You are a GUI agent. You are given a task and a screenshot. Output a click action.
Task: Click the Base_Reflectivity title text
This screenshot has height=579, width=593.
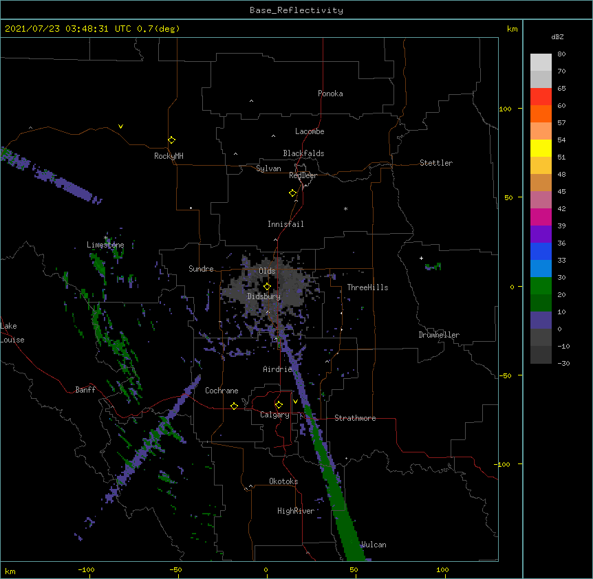point(296,10)
